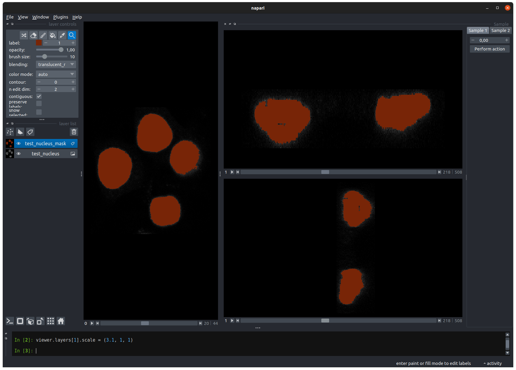Increase n edit dim value

click(73, 89)
